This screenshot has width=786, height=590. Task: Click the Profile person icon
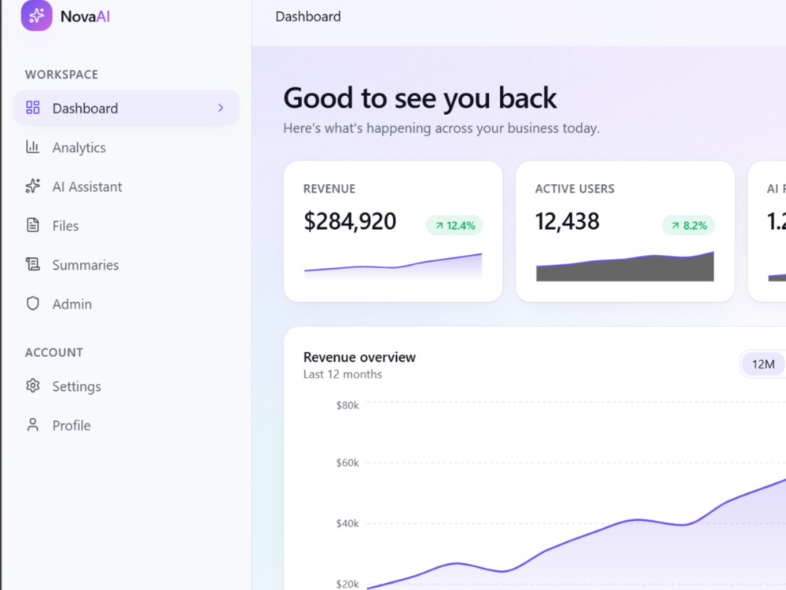click(x=32, y=425)
